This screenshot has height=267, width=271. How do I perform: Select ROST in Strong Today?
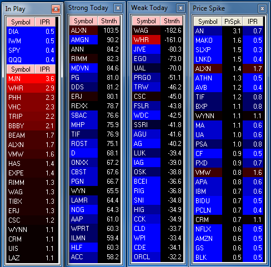click(95, 144)
